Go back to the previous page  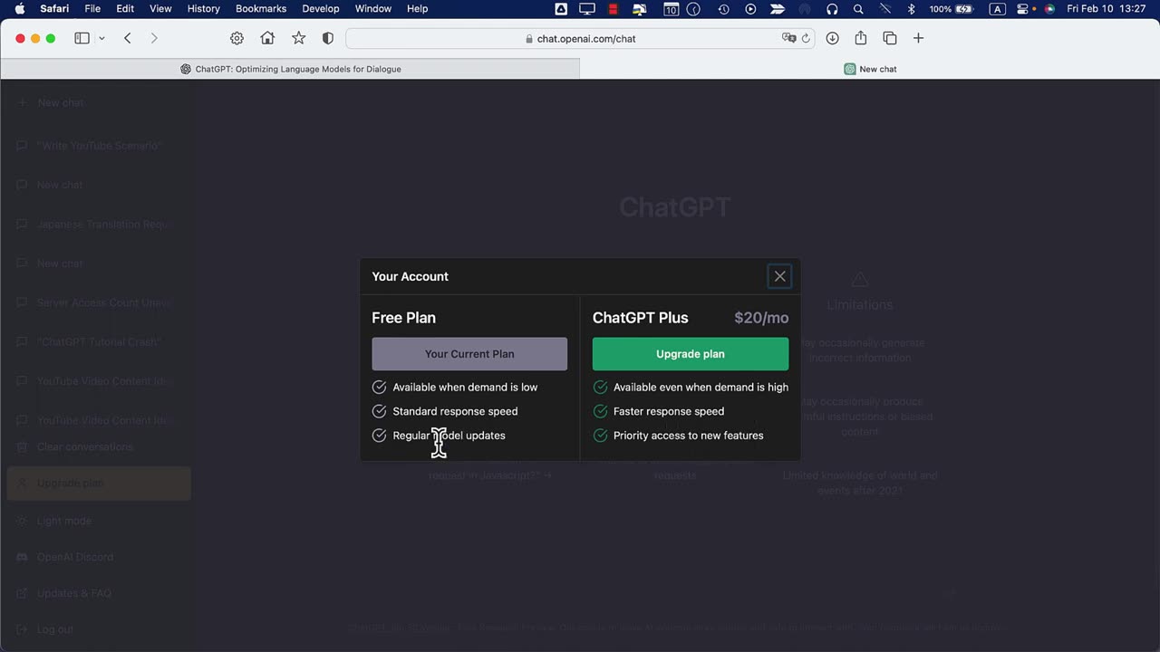coord(128,38)
